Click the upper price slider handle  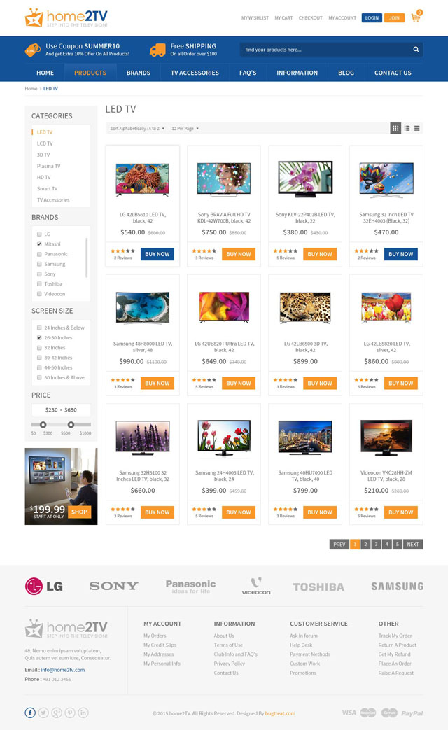[71, 425]
